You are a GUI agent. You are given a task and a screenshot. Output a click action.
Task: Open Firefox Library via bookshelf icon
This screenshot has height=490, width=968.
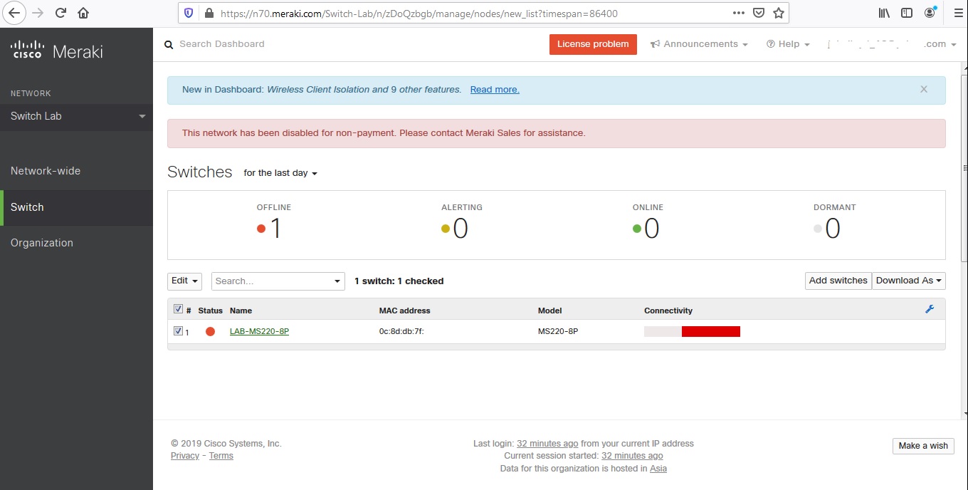pyautogui.click(x=883, y=12)
